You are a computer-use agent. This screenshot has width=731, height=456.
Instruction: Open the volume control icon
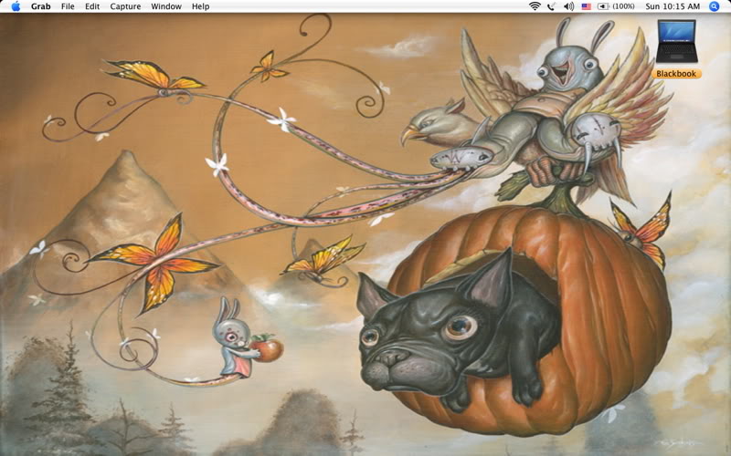[568, 6]
